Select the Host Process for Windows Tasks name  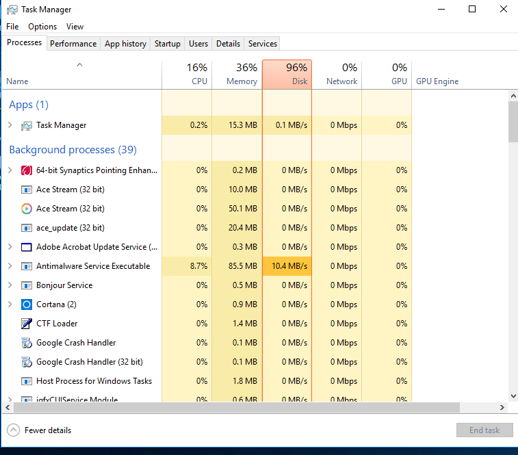94,381
